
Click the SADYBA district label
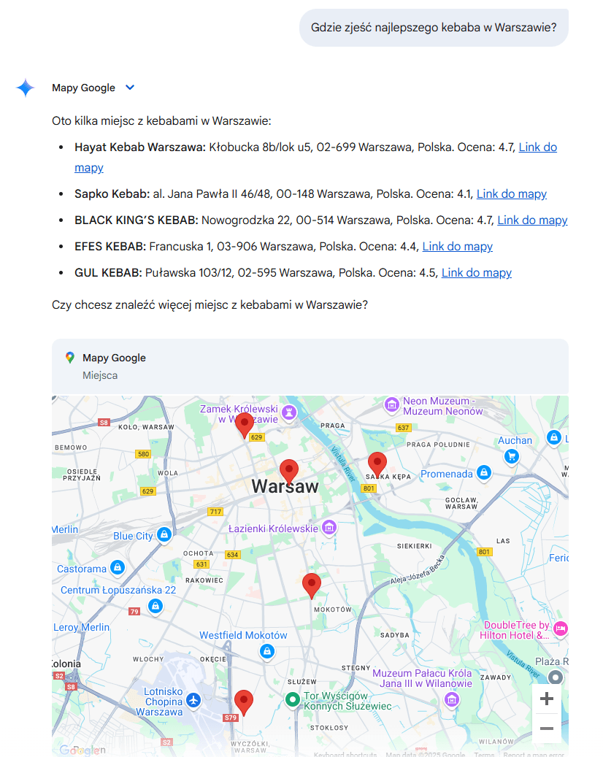394,635
